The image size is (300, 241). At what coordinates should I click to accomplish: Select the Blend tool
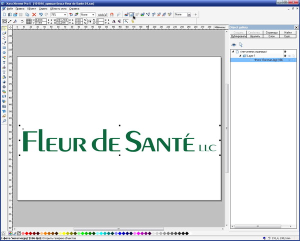(x=4, y=91)
